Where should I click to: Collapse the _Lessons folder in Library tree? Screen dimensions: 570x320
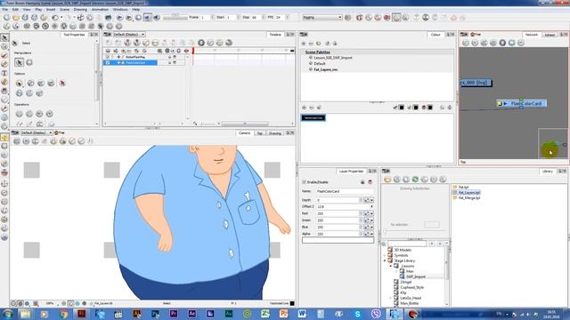[391, 266]
